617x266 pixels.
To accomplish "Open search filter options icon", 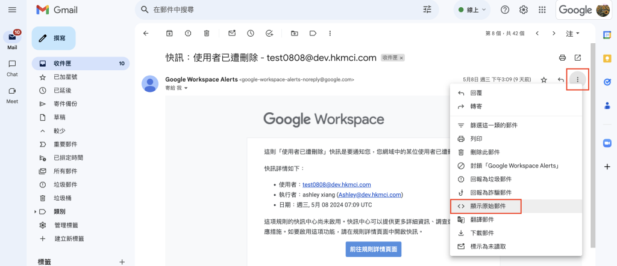I will pos(427,10).
